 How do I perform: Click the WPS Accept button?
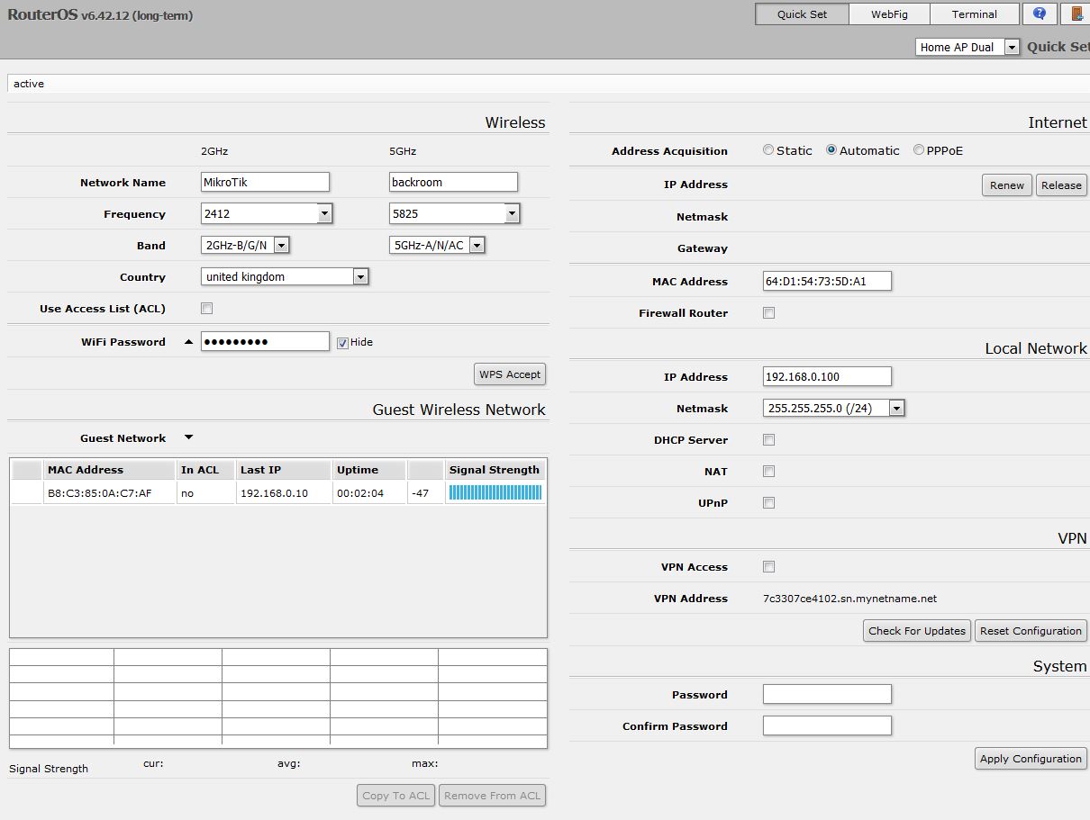point(510,374)
